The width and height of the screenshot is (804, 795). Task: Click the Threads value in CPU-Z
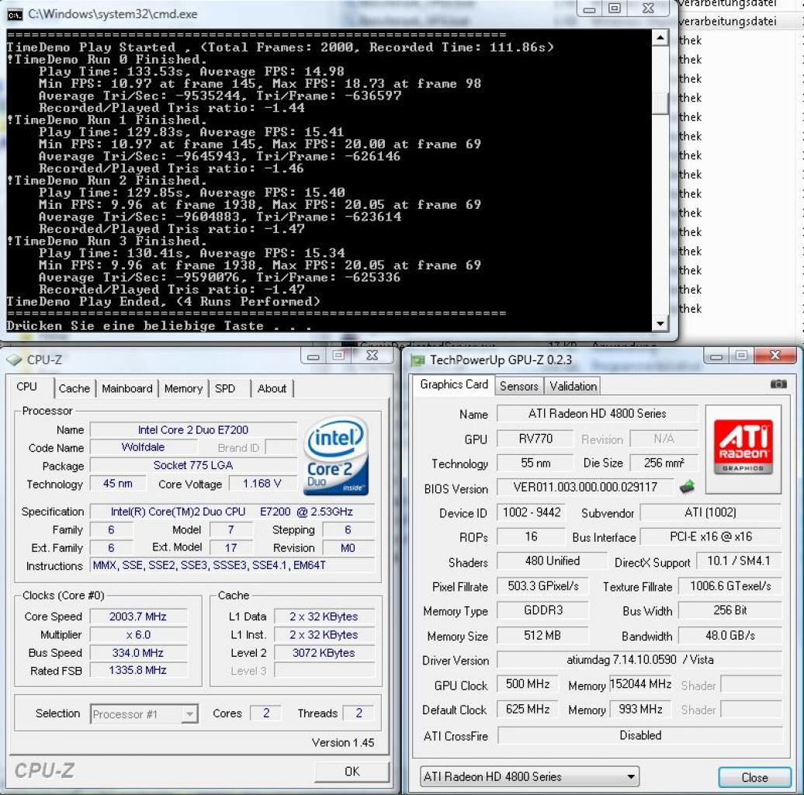click(x=359, y=713)
